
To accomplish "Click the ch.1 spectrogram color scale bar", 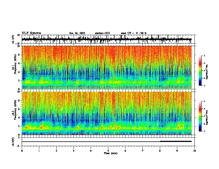I will [x=200, y=71].
